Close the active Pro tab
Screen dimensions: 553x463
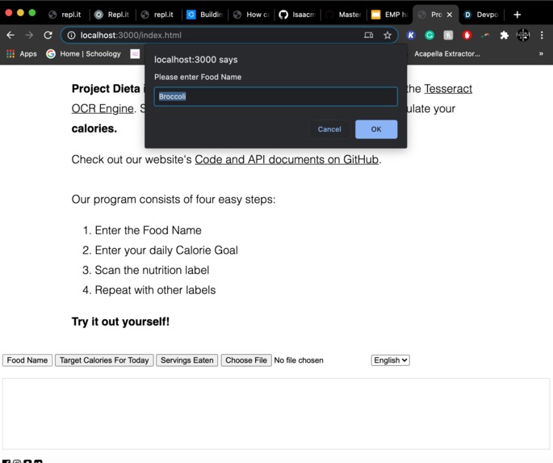(450, 15)
